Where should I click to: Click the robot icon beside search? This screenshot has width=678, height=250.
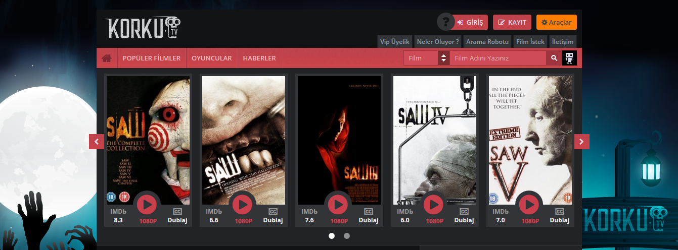pyautogui.click(x=569, y=58)
